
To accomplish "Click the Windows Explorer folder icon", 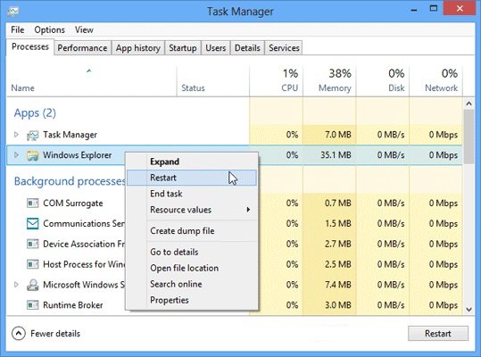I will coord(32,155).
